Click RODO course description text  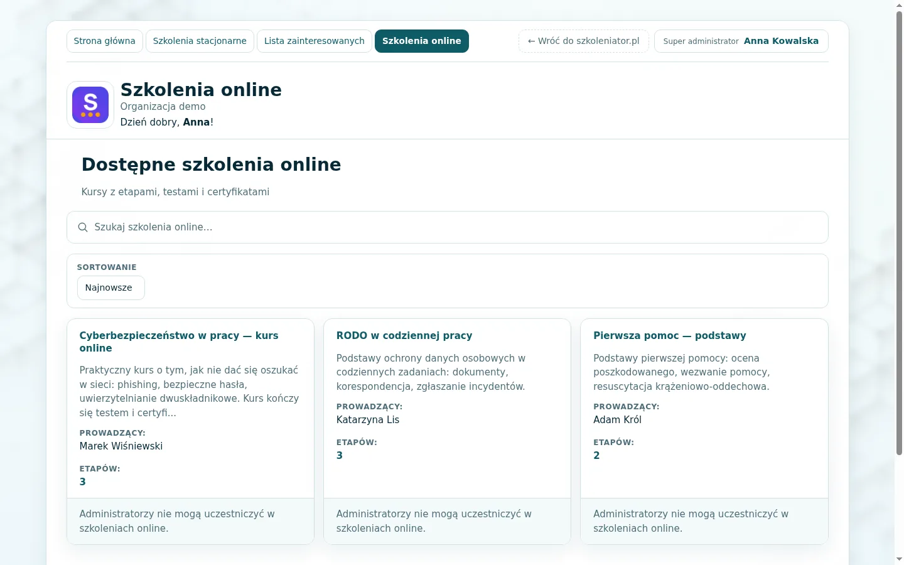click(431, 372)
